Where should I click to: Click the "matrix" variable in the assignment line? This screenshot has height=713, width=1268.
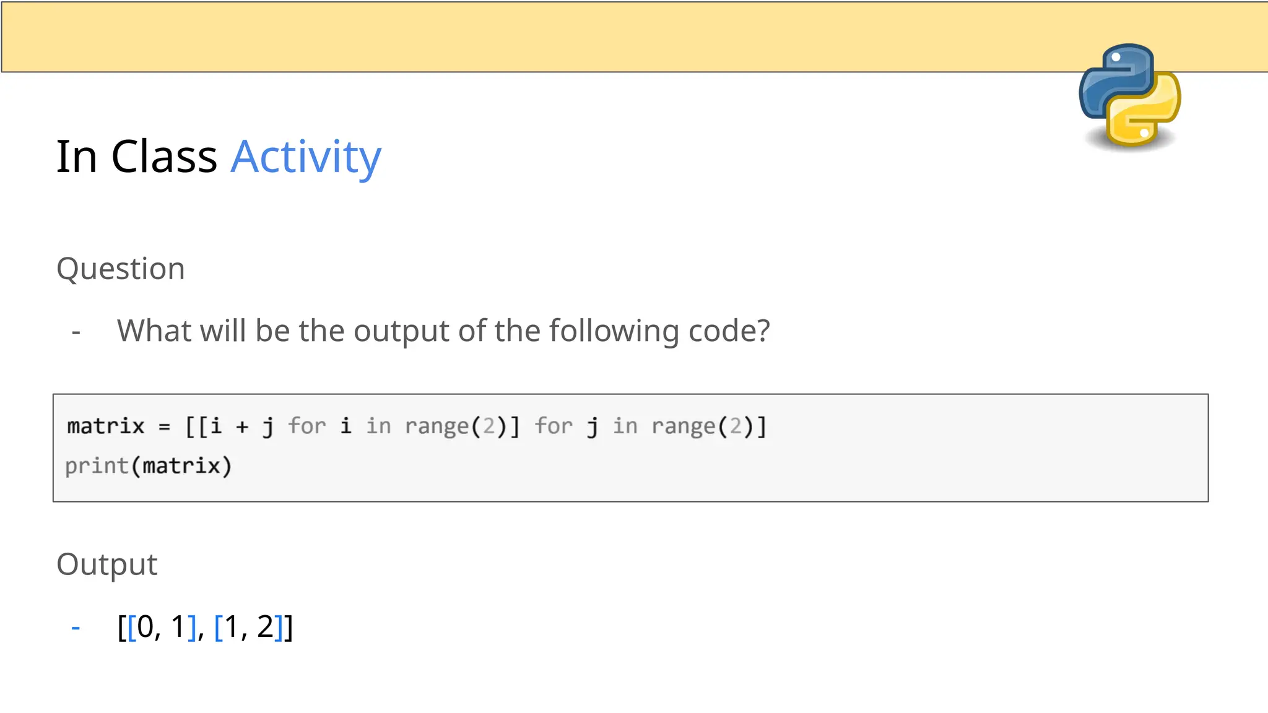click(105, 426)
